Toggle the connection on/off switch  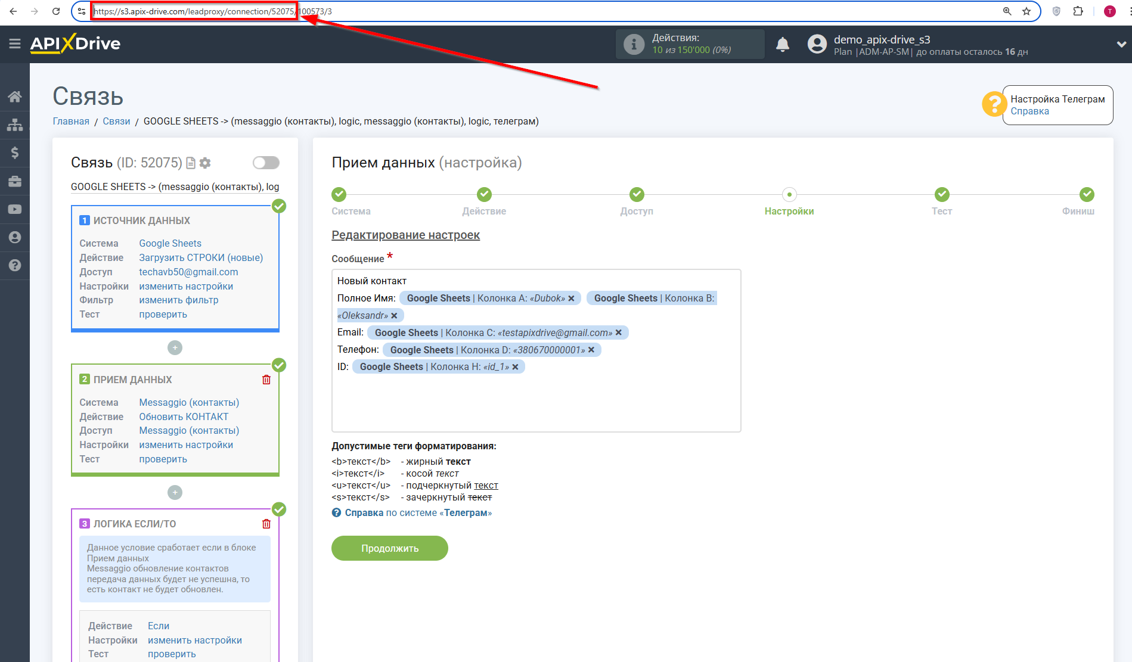(x=266, y=163)
